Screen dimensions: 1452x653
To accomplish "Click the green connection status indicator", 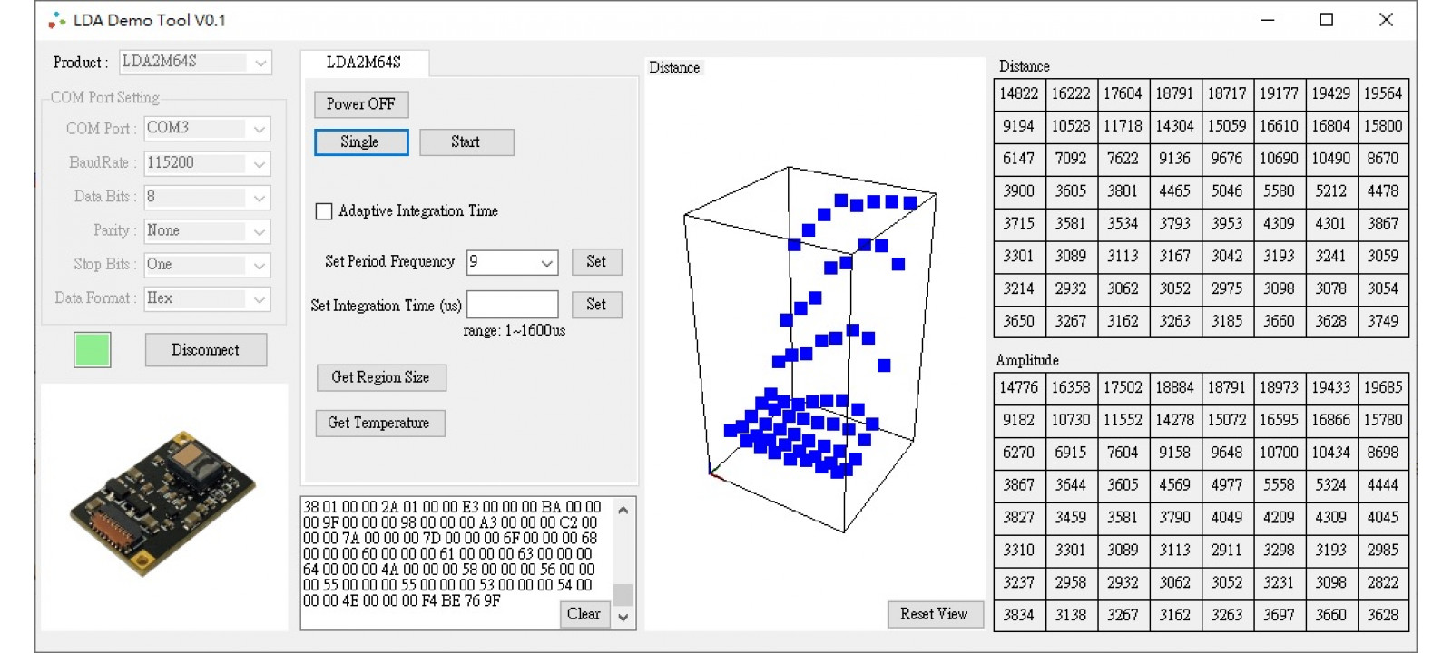I will point(93,350).
